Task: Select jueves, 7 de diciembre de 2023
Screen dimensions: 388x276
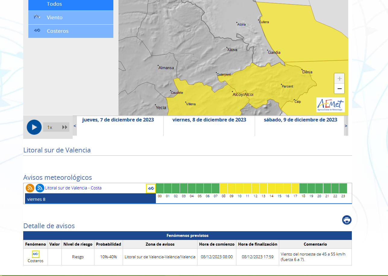Action: pos(118,120)
